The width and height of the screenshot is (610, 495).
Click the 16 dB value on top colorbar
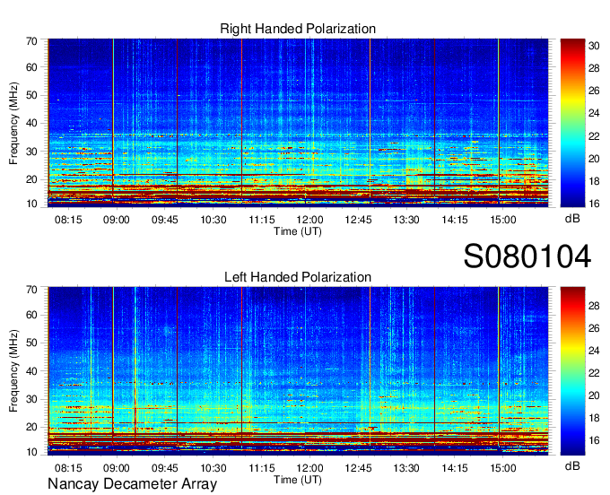click(594, 204)
